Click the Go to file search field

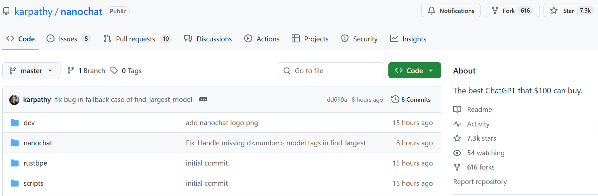tap(332, 71)
